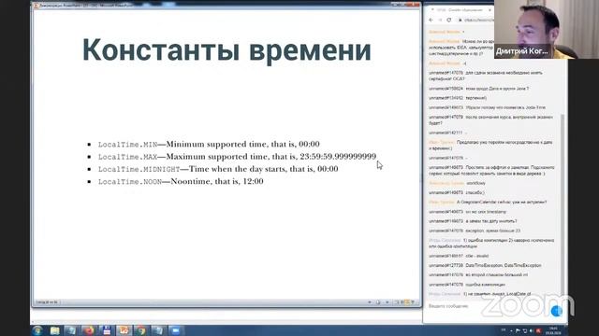Click chat message "exception, время больше 23"
Screen dimensions: 599x336
tap(493, 231)
